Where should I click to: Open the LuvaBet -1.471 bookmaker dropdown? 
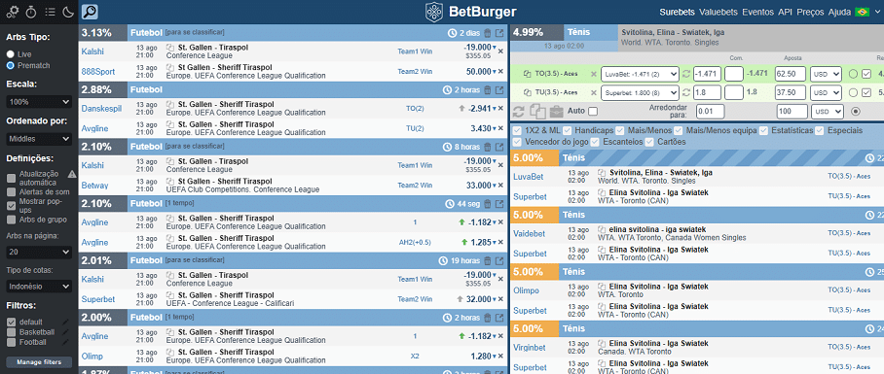click(640, 74)
